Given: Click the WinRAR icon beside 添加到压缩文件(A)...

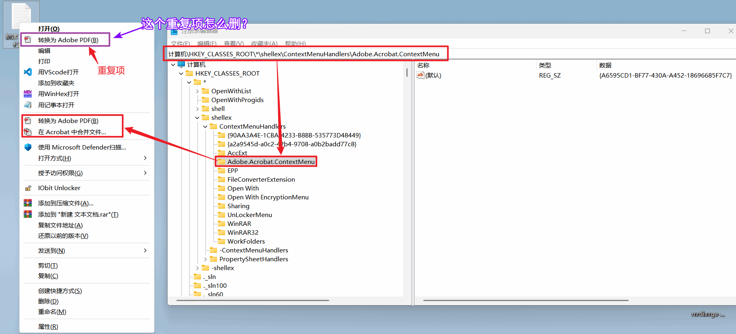Looking at the screenshot, I should 28,203.
